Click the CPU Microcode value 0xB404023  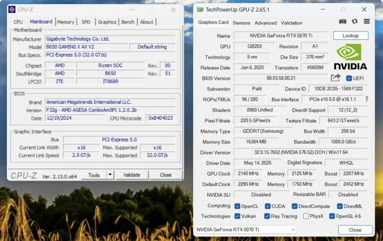(160, 118)
